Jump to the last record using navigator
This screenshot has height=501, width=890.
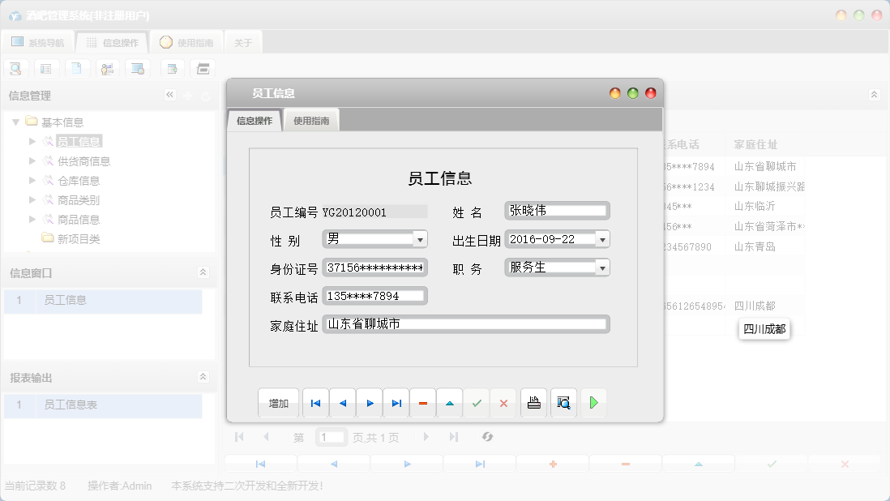(x=396, y=402)
